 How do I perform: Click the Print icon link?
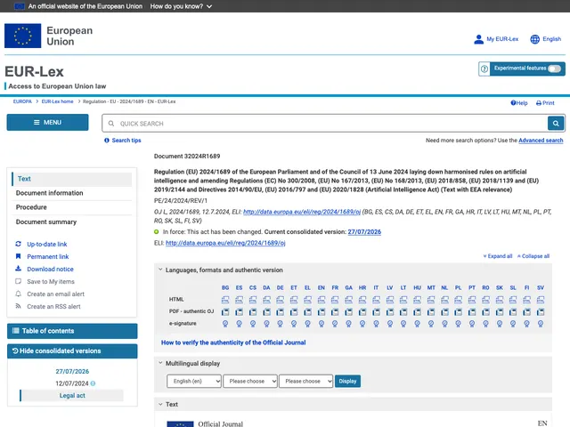545,103
